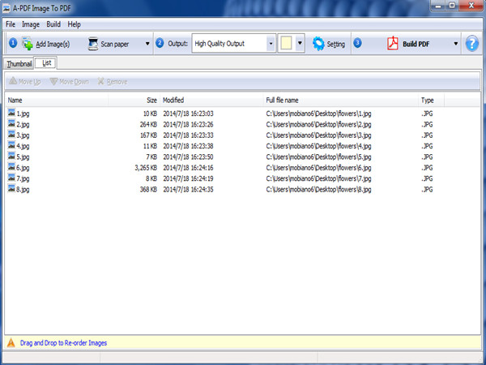Click the Scan paper button label
Screen dimensions: 486x365
115,44
